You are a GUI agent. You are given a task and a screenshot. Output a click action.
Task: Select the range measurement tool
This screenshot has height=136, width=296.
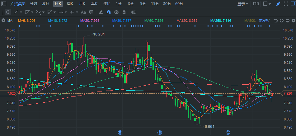tap(61, 12)
